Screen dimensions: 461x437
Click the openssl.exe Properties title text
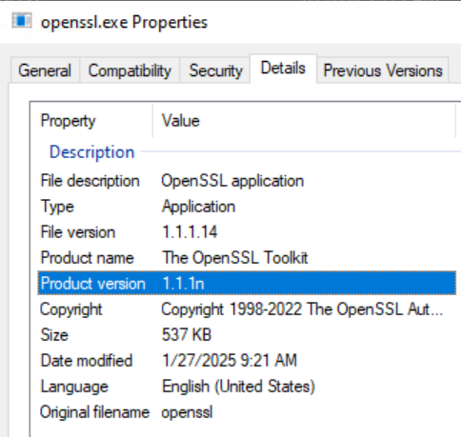pos(124,23)
